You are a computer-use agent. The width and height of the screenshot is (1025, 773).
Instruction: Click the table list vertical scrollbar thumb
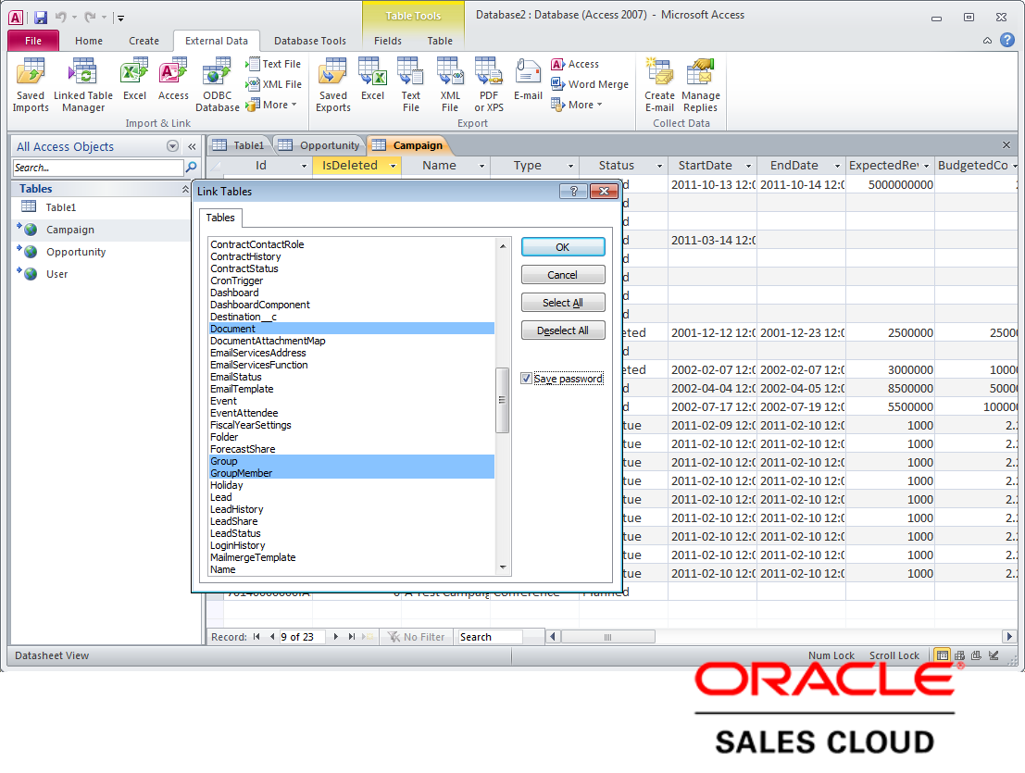click(x=502, y=400)
